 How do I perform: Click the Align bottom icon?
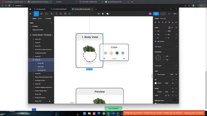coord(173,22)
